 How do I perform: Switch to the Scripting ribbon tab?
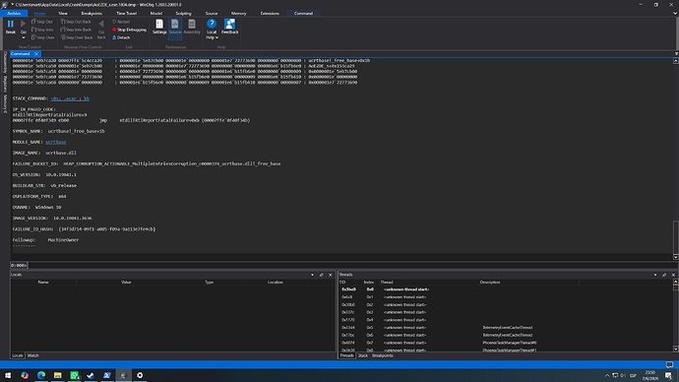(183, 14)
